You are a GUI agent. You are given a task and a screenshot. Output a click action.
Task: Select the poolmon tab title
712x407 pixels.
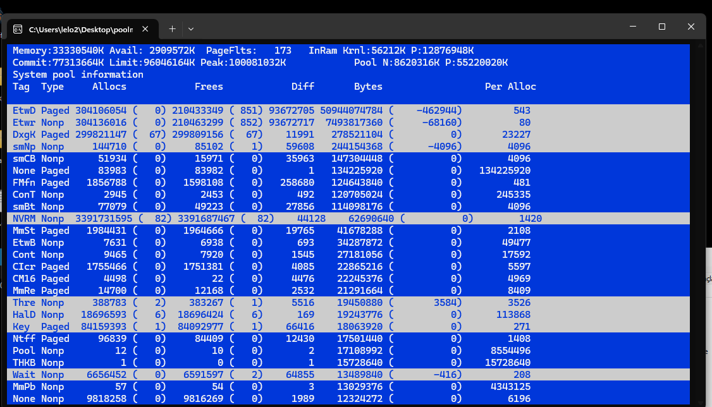(x=81, y=30)
